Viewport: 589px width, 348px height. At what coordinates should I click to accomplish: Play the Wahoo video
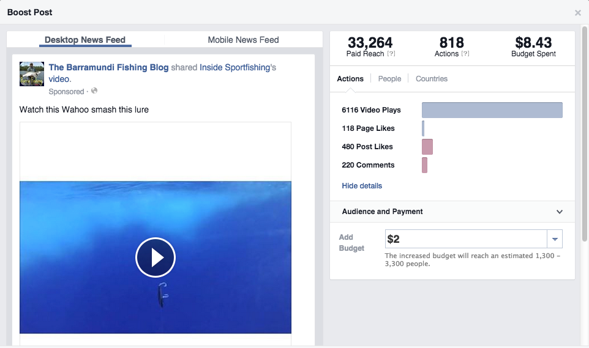[156, 257]
